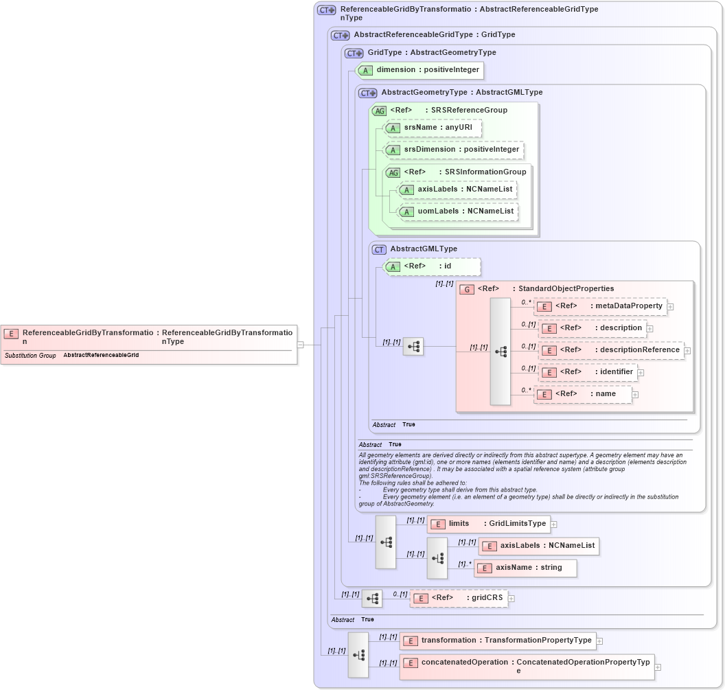Screen dimensions: 725x690
Task: Click the CT icon of AbstractGeometryType
Action: pyautogui.click(x=368, y=93)
